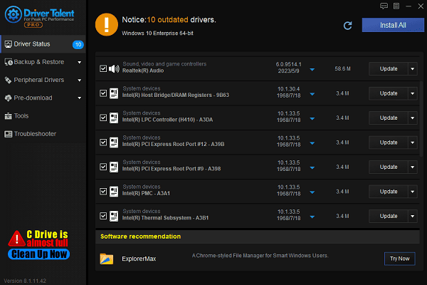Uncheck the PCI Express Root Port #9 checkbox
This screenshot has height=285, width=427.
103,167
